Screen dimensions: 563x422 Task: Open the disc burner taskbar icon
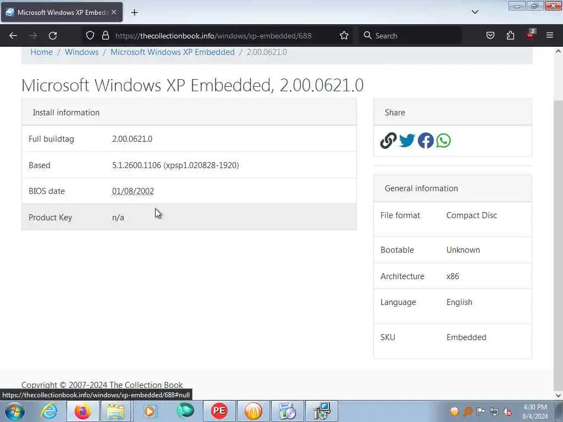287,411
